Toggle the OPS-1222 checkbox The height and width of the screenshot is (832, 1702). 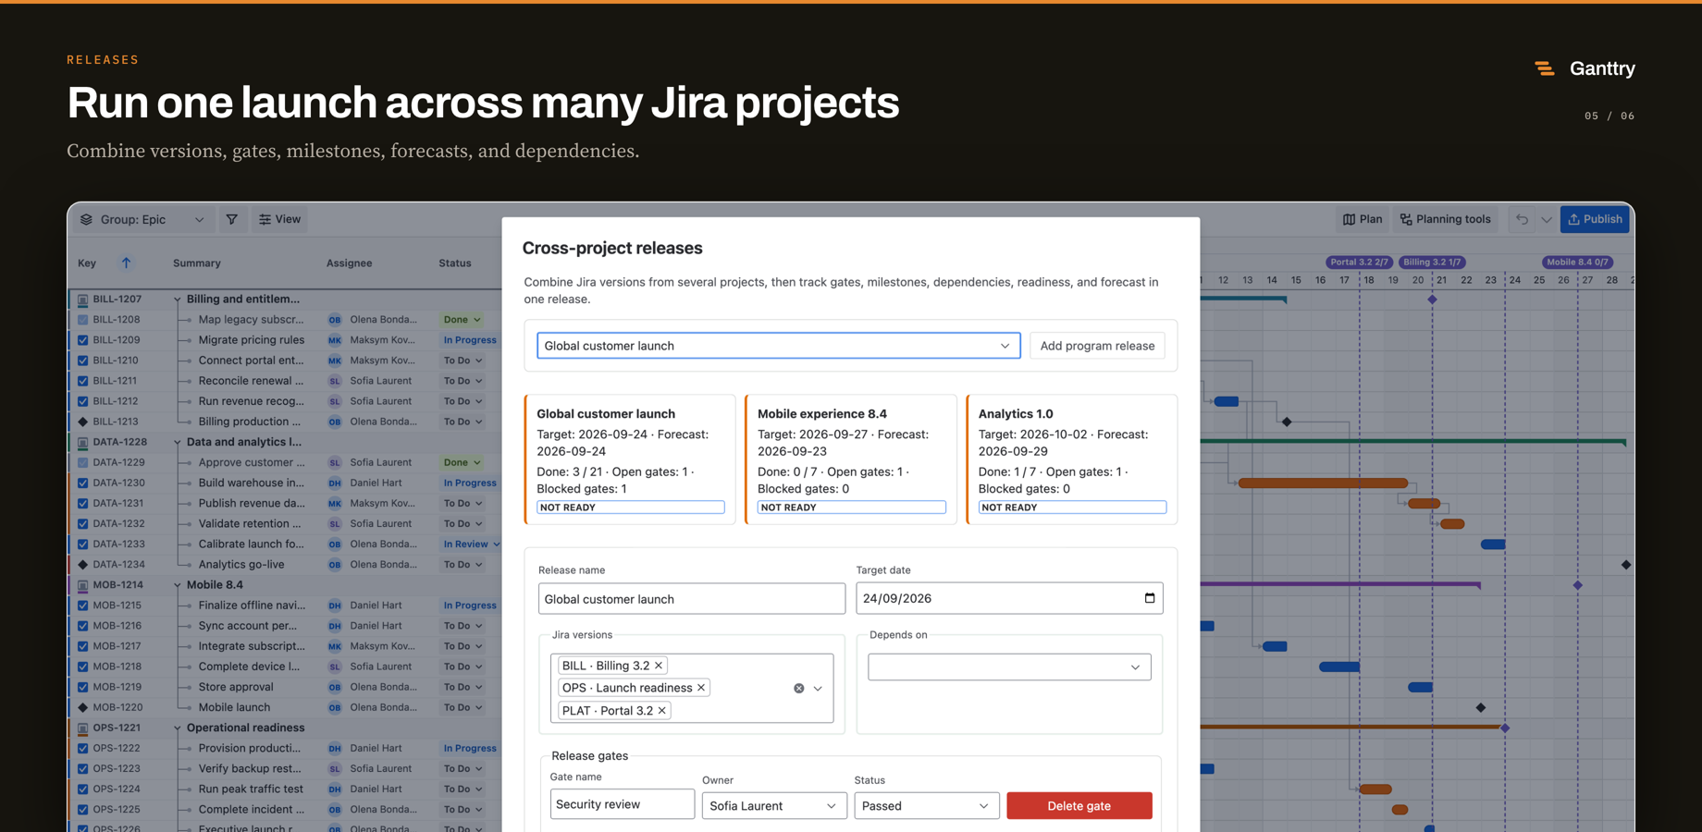click(x=82, y=748)
